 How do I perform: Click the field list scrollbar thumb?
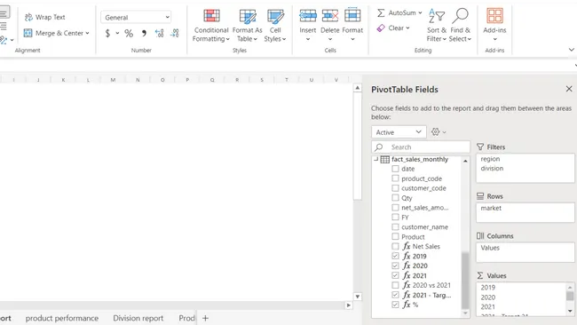tap(465, 281)
